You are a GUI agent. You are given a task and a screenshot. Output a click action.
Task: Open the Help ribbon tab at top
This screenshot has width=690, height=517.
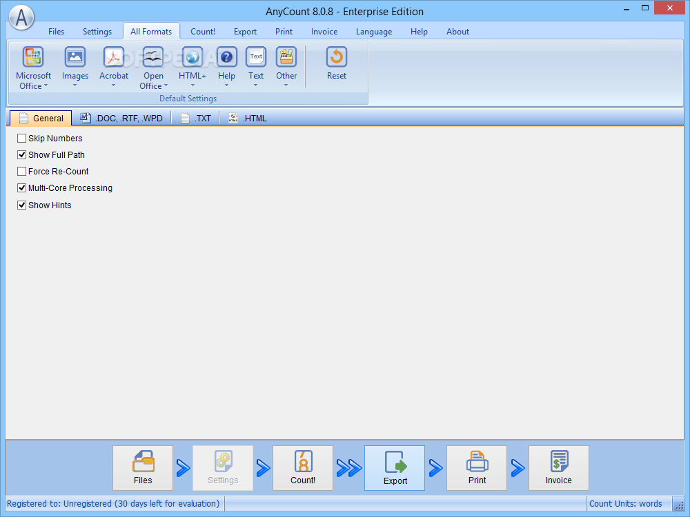coord(419,32)
